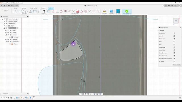Expand the Document Settings node
Screen dimensions: 182x102
pos(4,21)
